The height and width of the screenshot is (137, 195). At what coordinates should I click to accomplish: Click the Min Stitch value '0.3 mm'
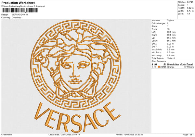click(171, 52)
